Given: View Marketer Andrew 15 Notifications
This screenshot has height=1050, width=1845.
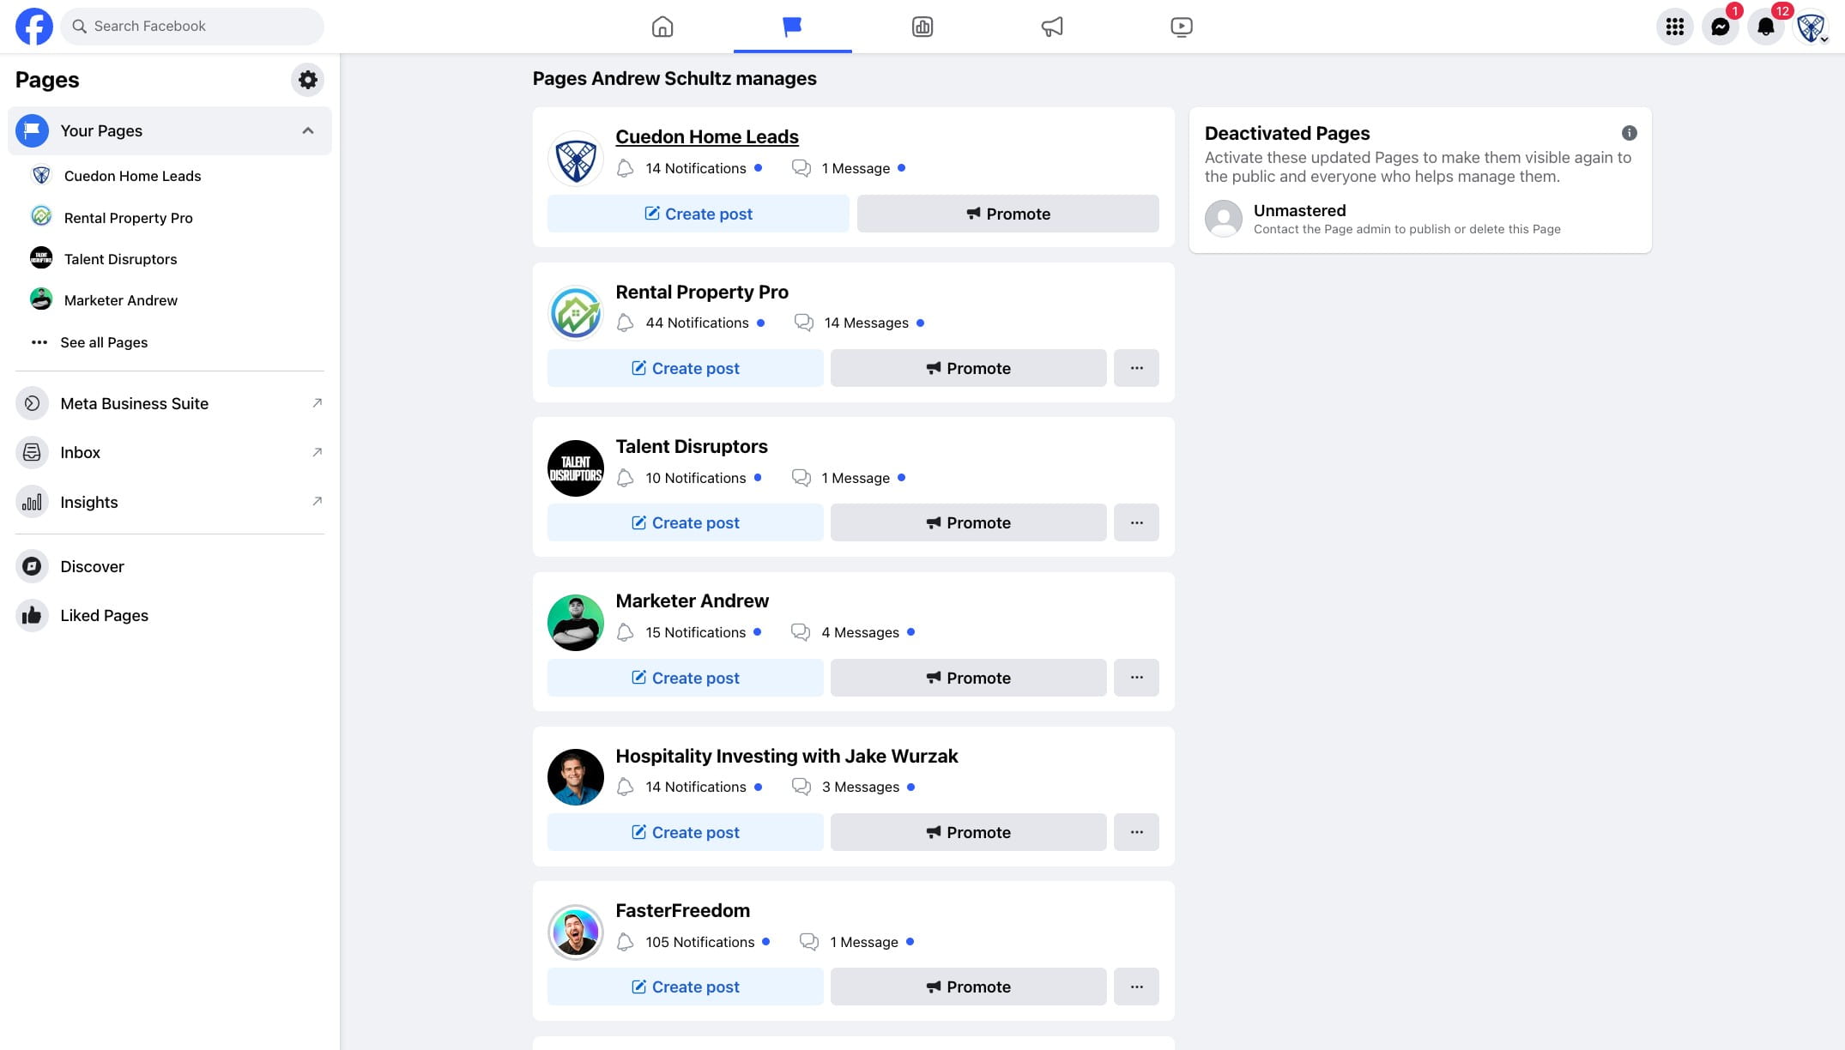Looking at the screenshot, I should (689, 632).
